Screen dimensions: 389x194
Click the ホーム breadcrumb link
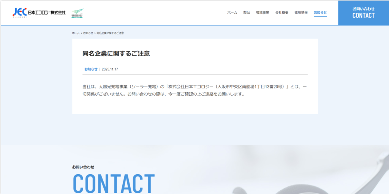76,33
